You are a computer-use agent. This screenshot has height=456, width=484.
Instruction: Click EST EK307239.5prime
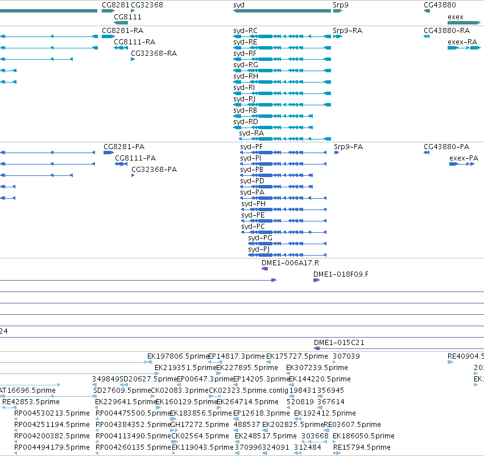tap(317, 368)
